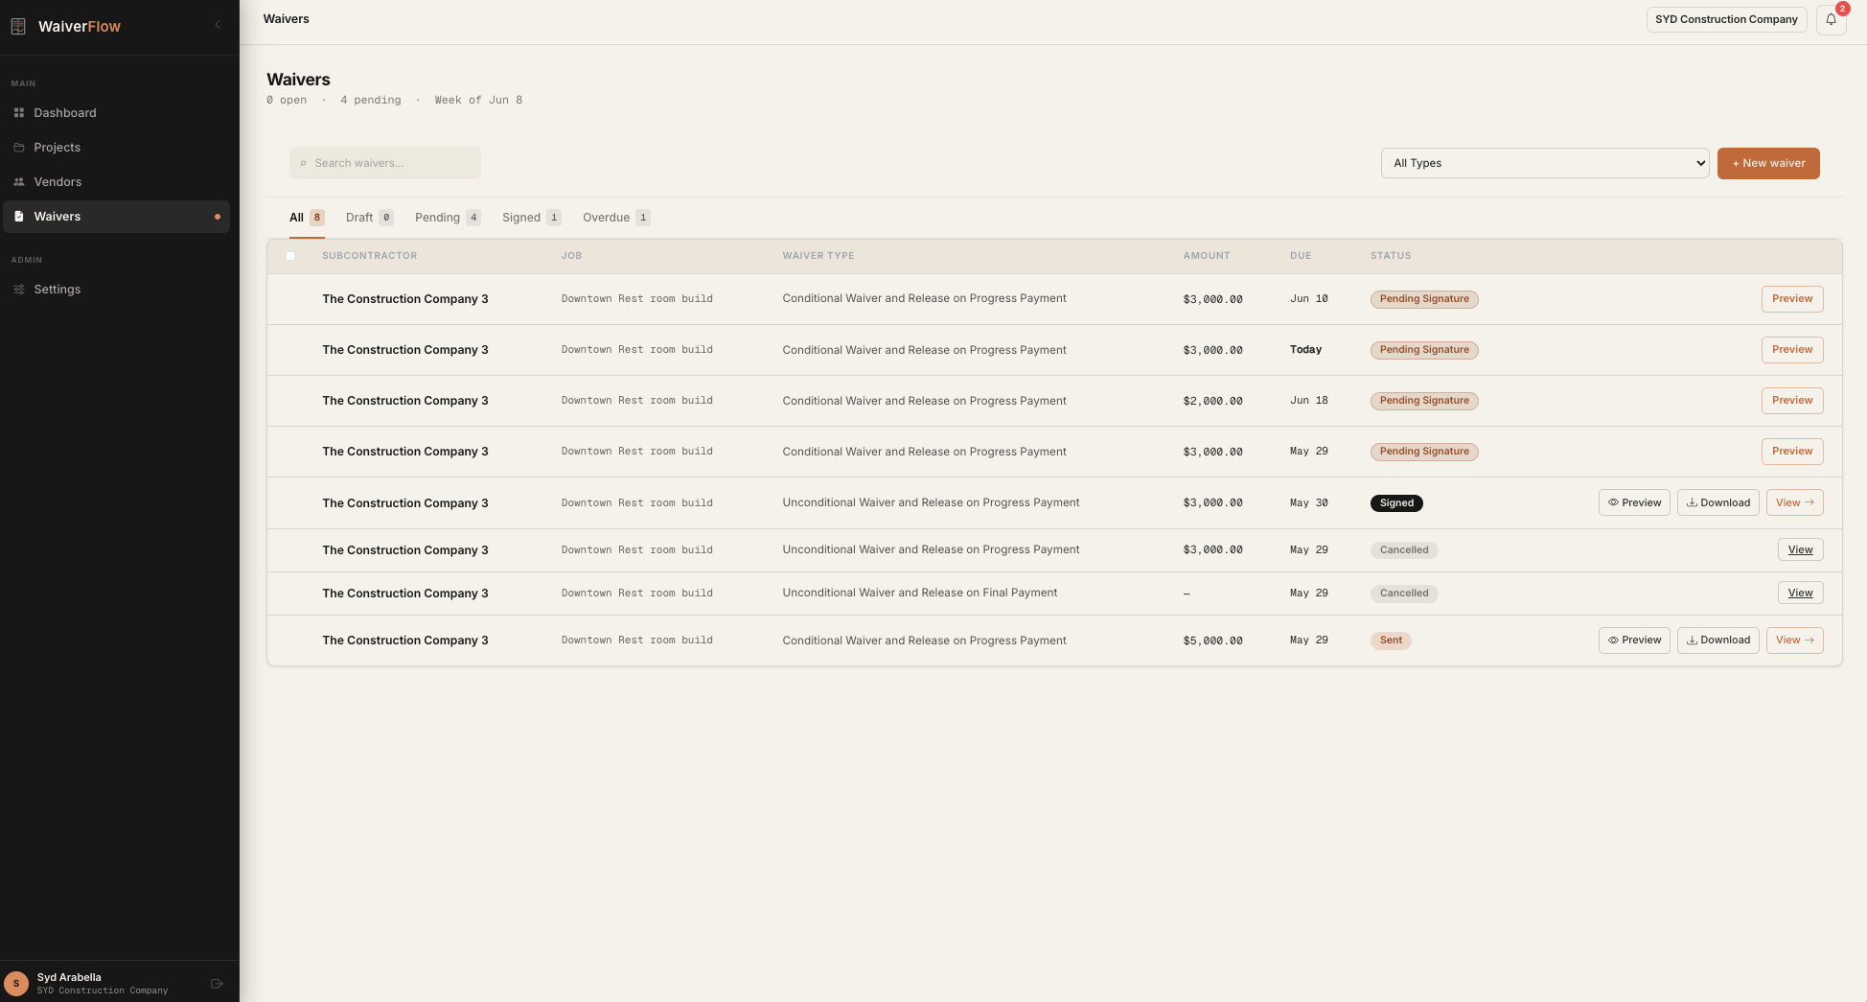1867x1002 pixels.
Task: Click the logout icon beside Syd Arabella
Action: [x=217, y=983]
